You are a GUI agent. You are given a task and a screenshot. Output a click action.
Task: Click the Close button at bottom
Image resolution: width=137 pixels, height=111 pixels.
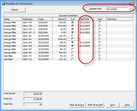pos(127,105)
